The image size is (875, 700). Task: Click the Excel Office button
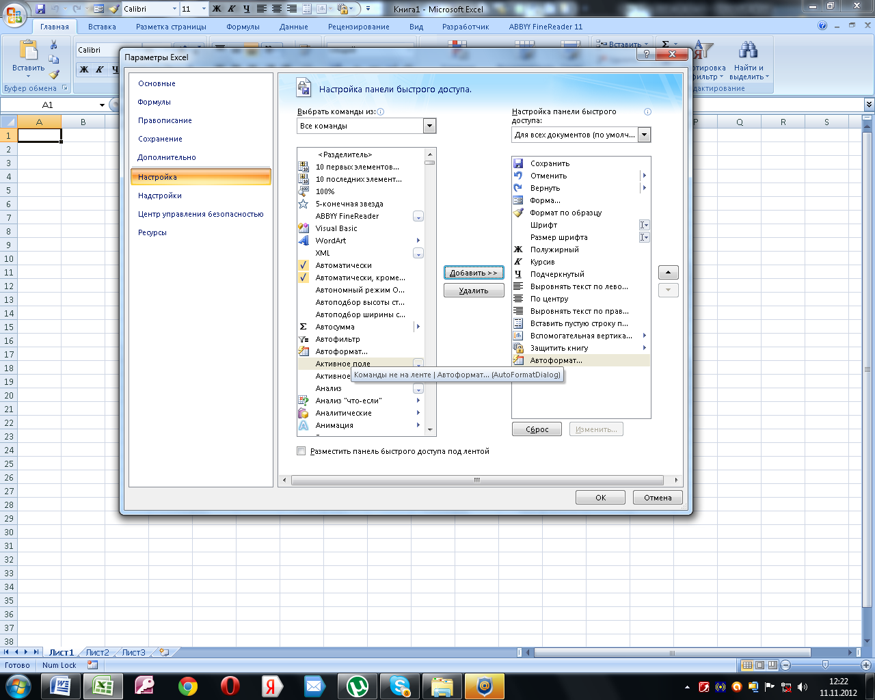14,14
